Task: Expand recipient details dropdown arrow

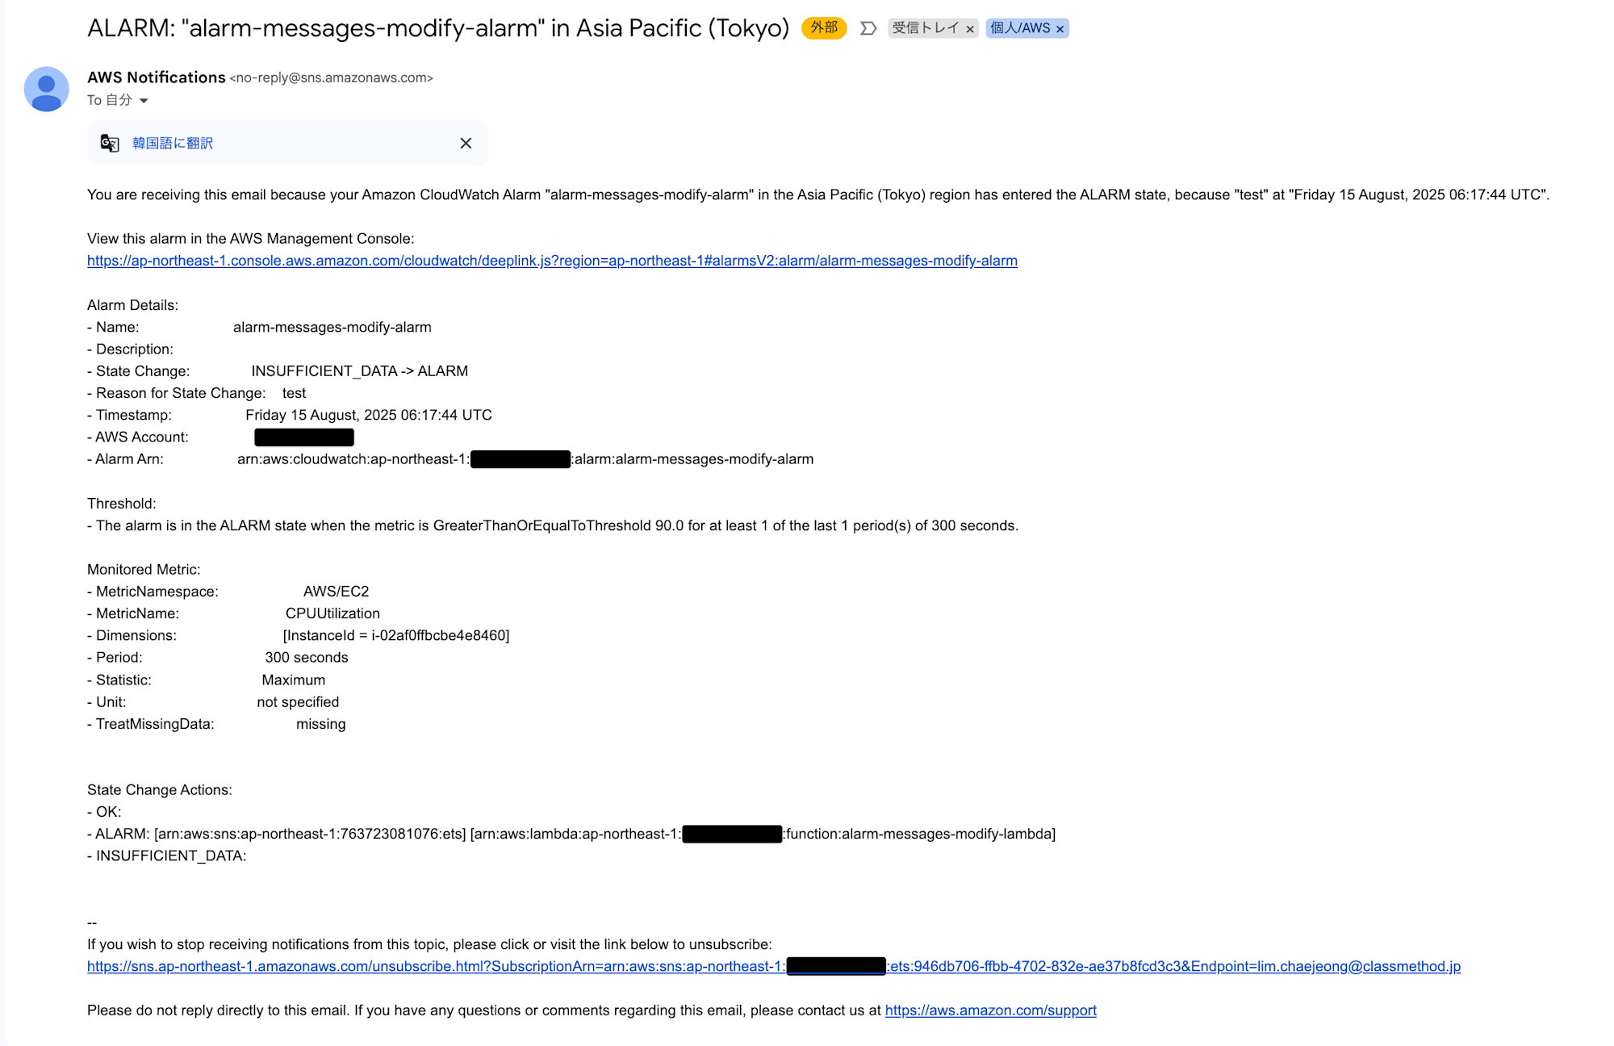Action: point(144,101)
